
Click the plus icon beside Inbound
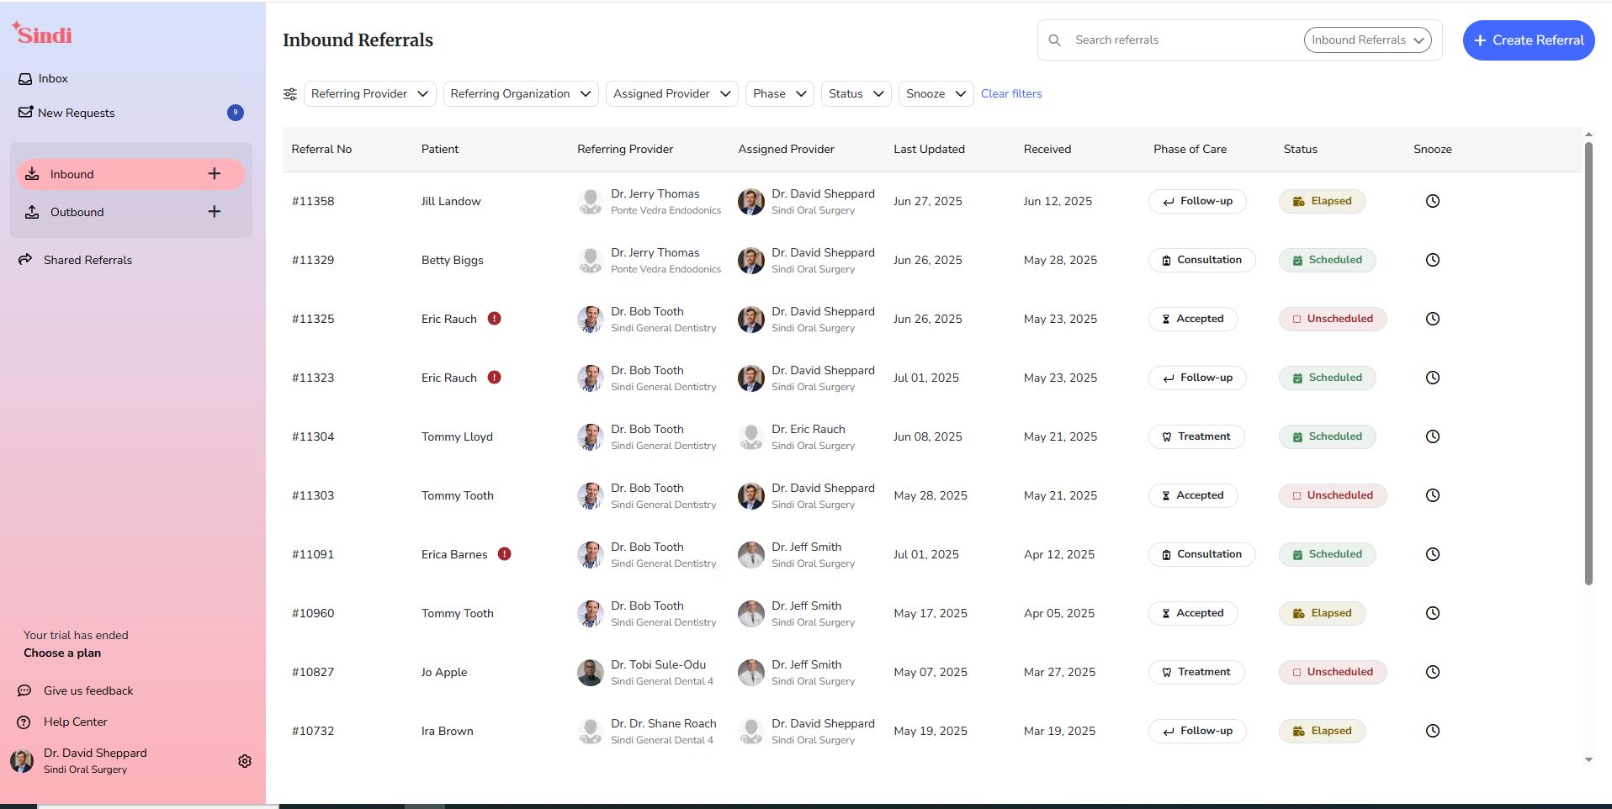tap(215, 174)
